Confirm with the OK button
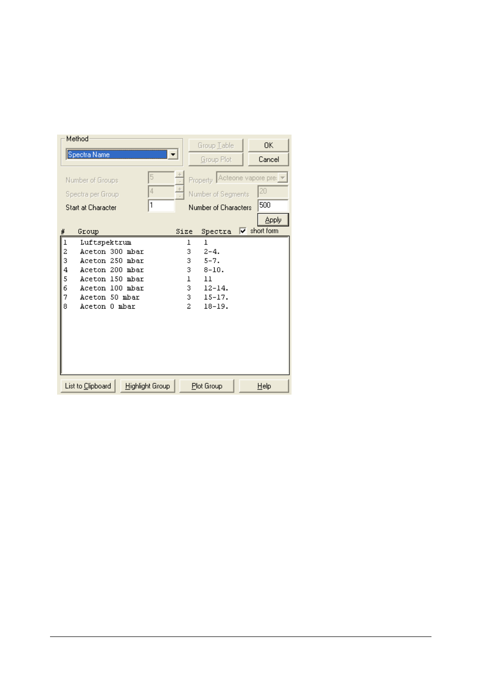This screenshot has width=482, height=683. [x=268, y=145]
